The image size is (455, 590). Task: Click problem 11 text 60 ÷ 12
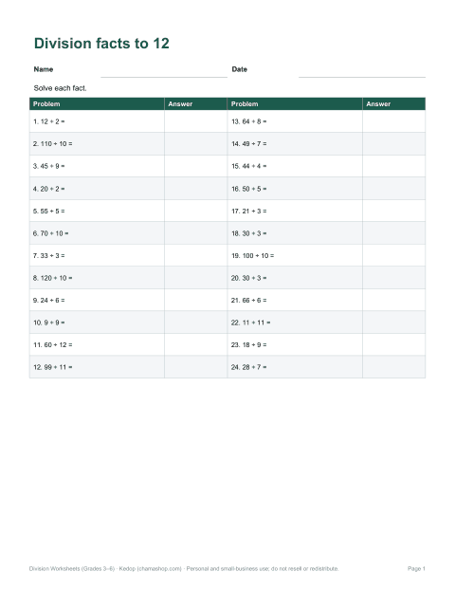(x=53, y=344)
